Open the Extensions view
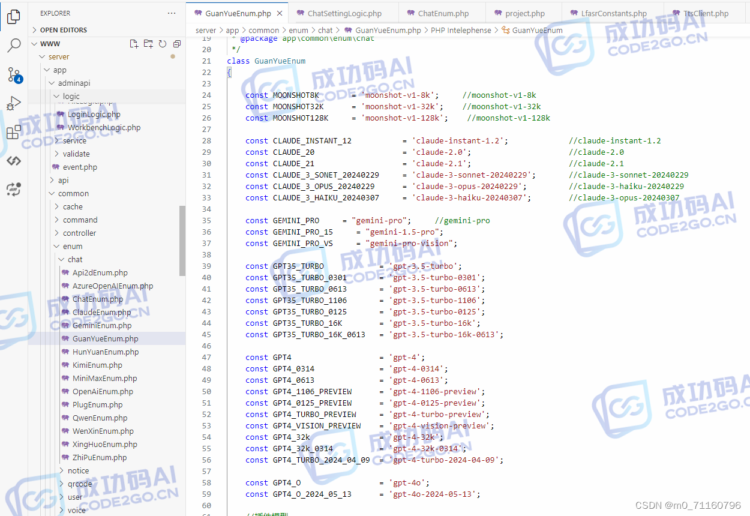This screenshot has height=516, width=750. 14,132
